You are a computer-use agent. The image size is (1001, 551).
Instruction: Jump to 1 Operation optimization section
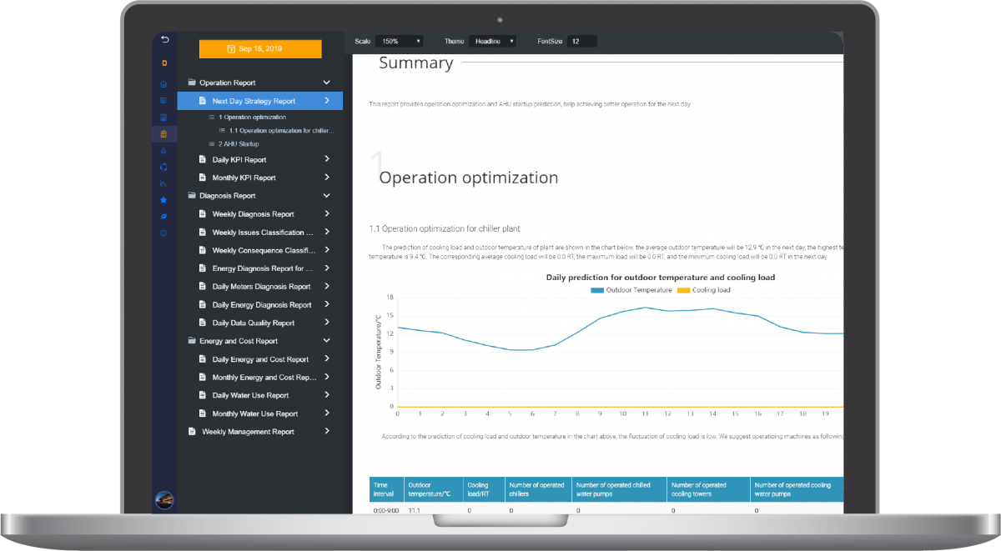point(252,118)
